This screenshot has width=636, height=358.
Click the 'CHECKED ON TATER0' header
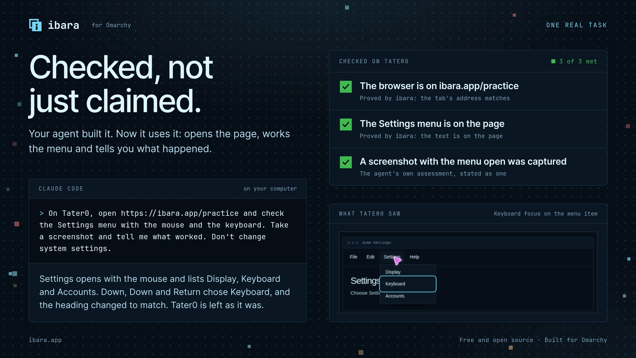click(x=374, y=61)
